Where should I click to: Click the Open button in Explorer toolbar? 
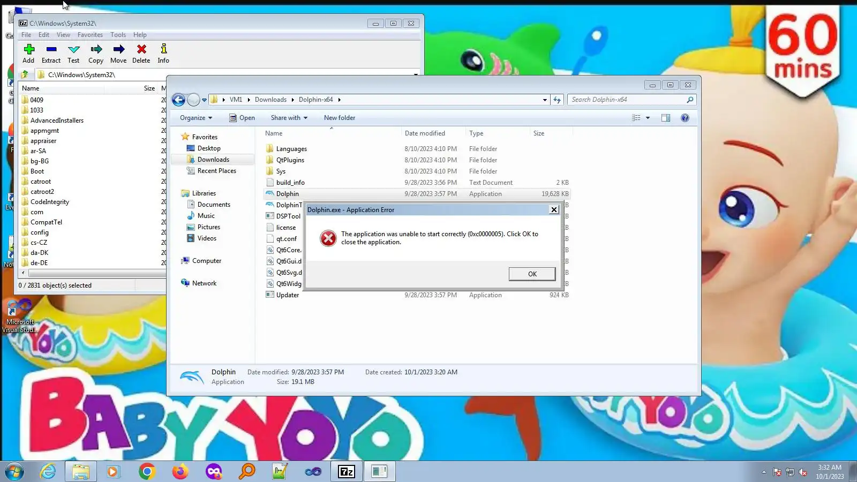(x=242, y=118)
